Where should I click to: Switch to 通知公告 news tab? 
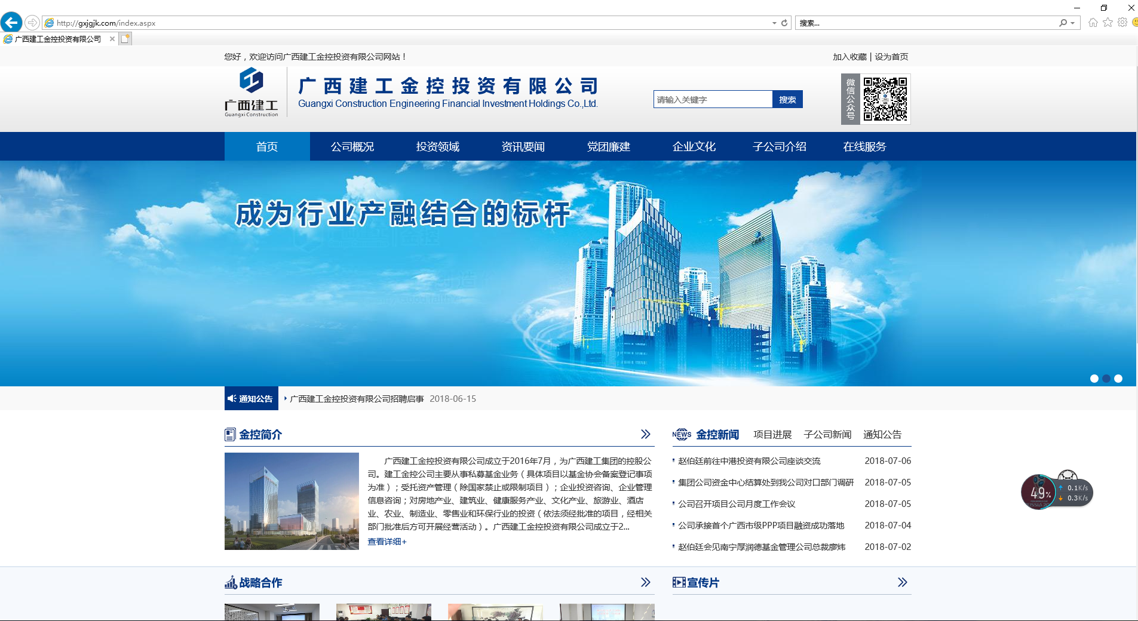pyautogui.click(x=882, y=435)
